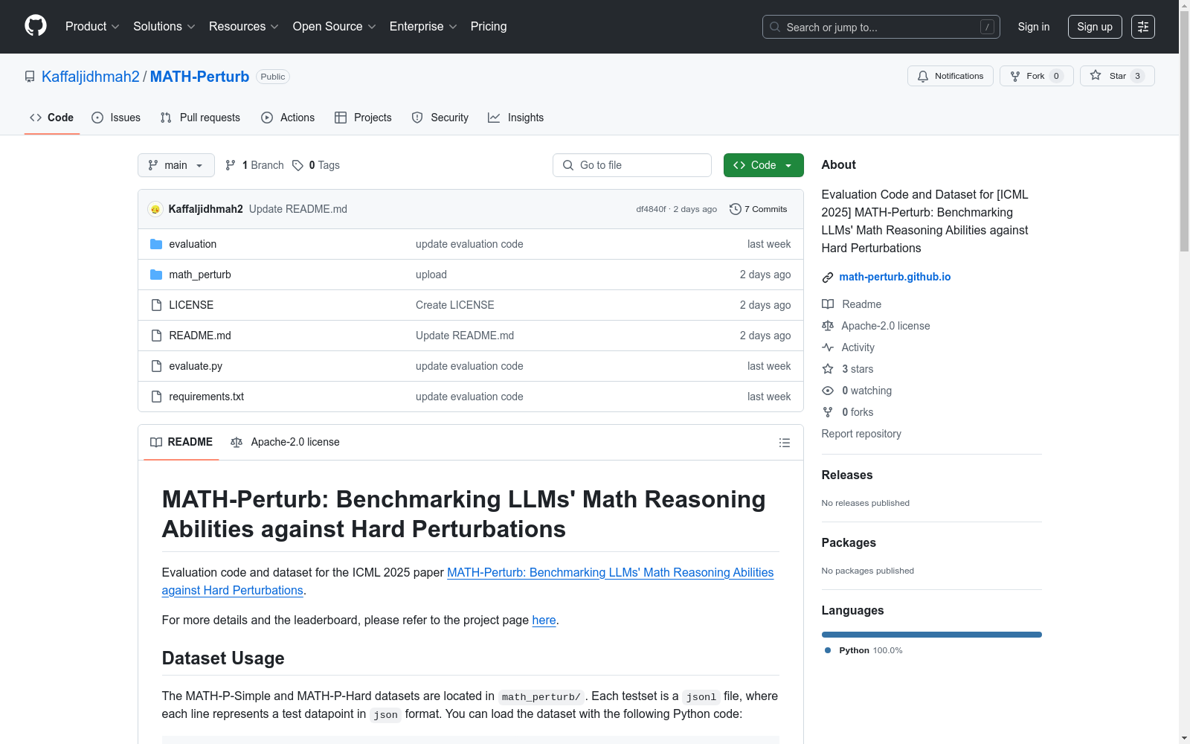Open the Pricing link
This screenshot has width=1190, height=744.
pyautogui.click(x=489, y=27)
